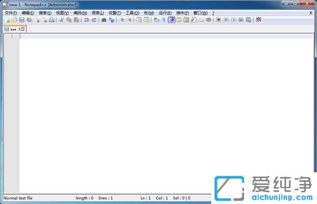
Task: Open the 宏(M) Macro menu
Action: pyautogui.click(x=149, y=13)
